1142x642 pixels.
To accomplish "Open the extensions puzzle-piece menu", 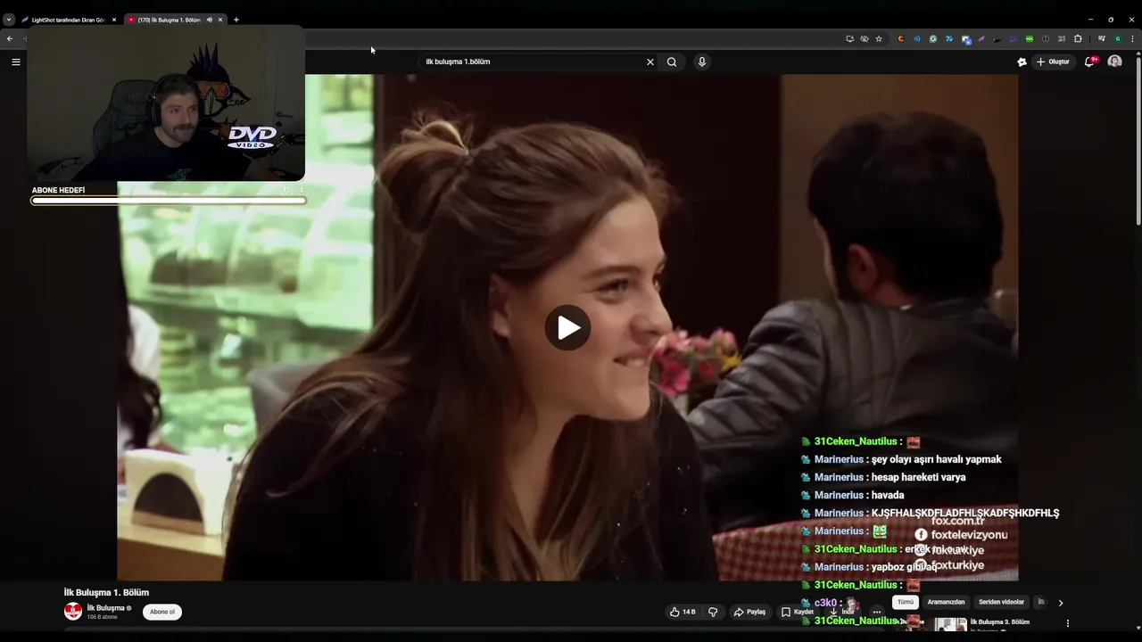I will 1078,38.
